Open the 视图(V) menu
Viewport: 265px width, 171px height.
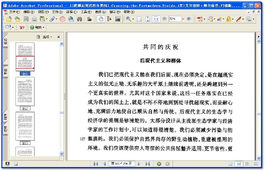pos(43,12)
